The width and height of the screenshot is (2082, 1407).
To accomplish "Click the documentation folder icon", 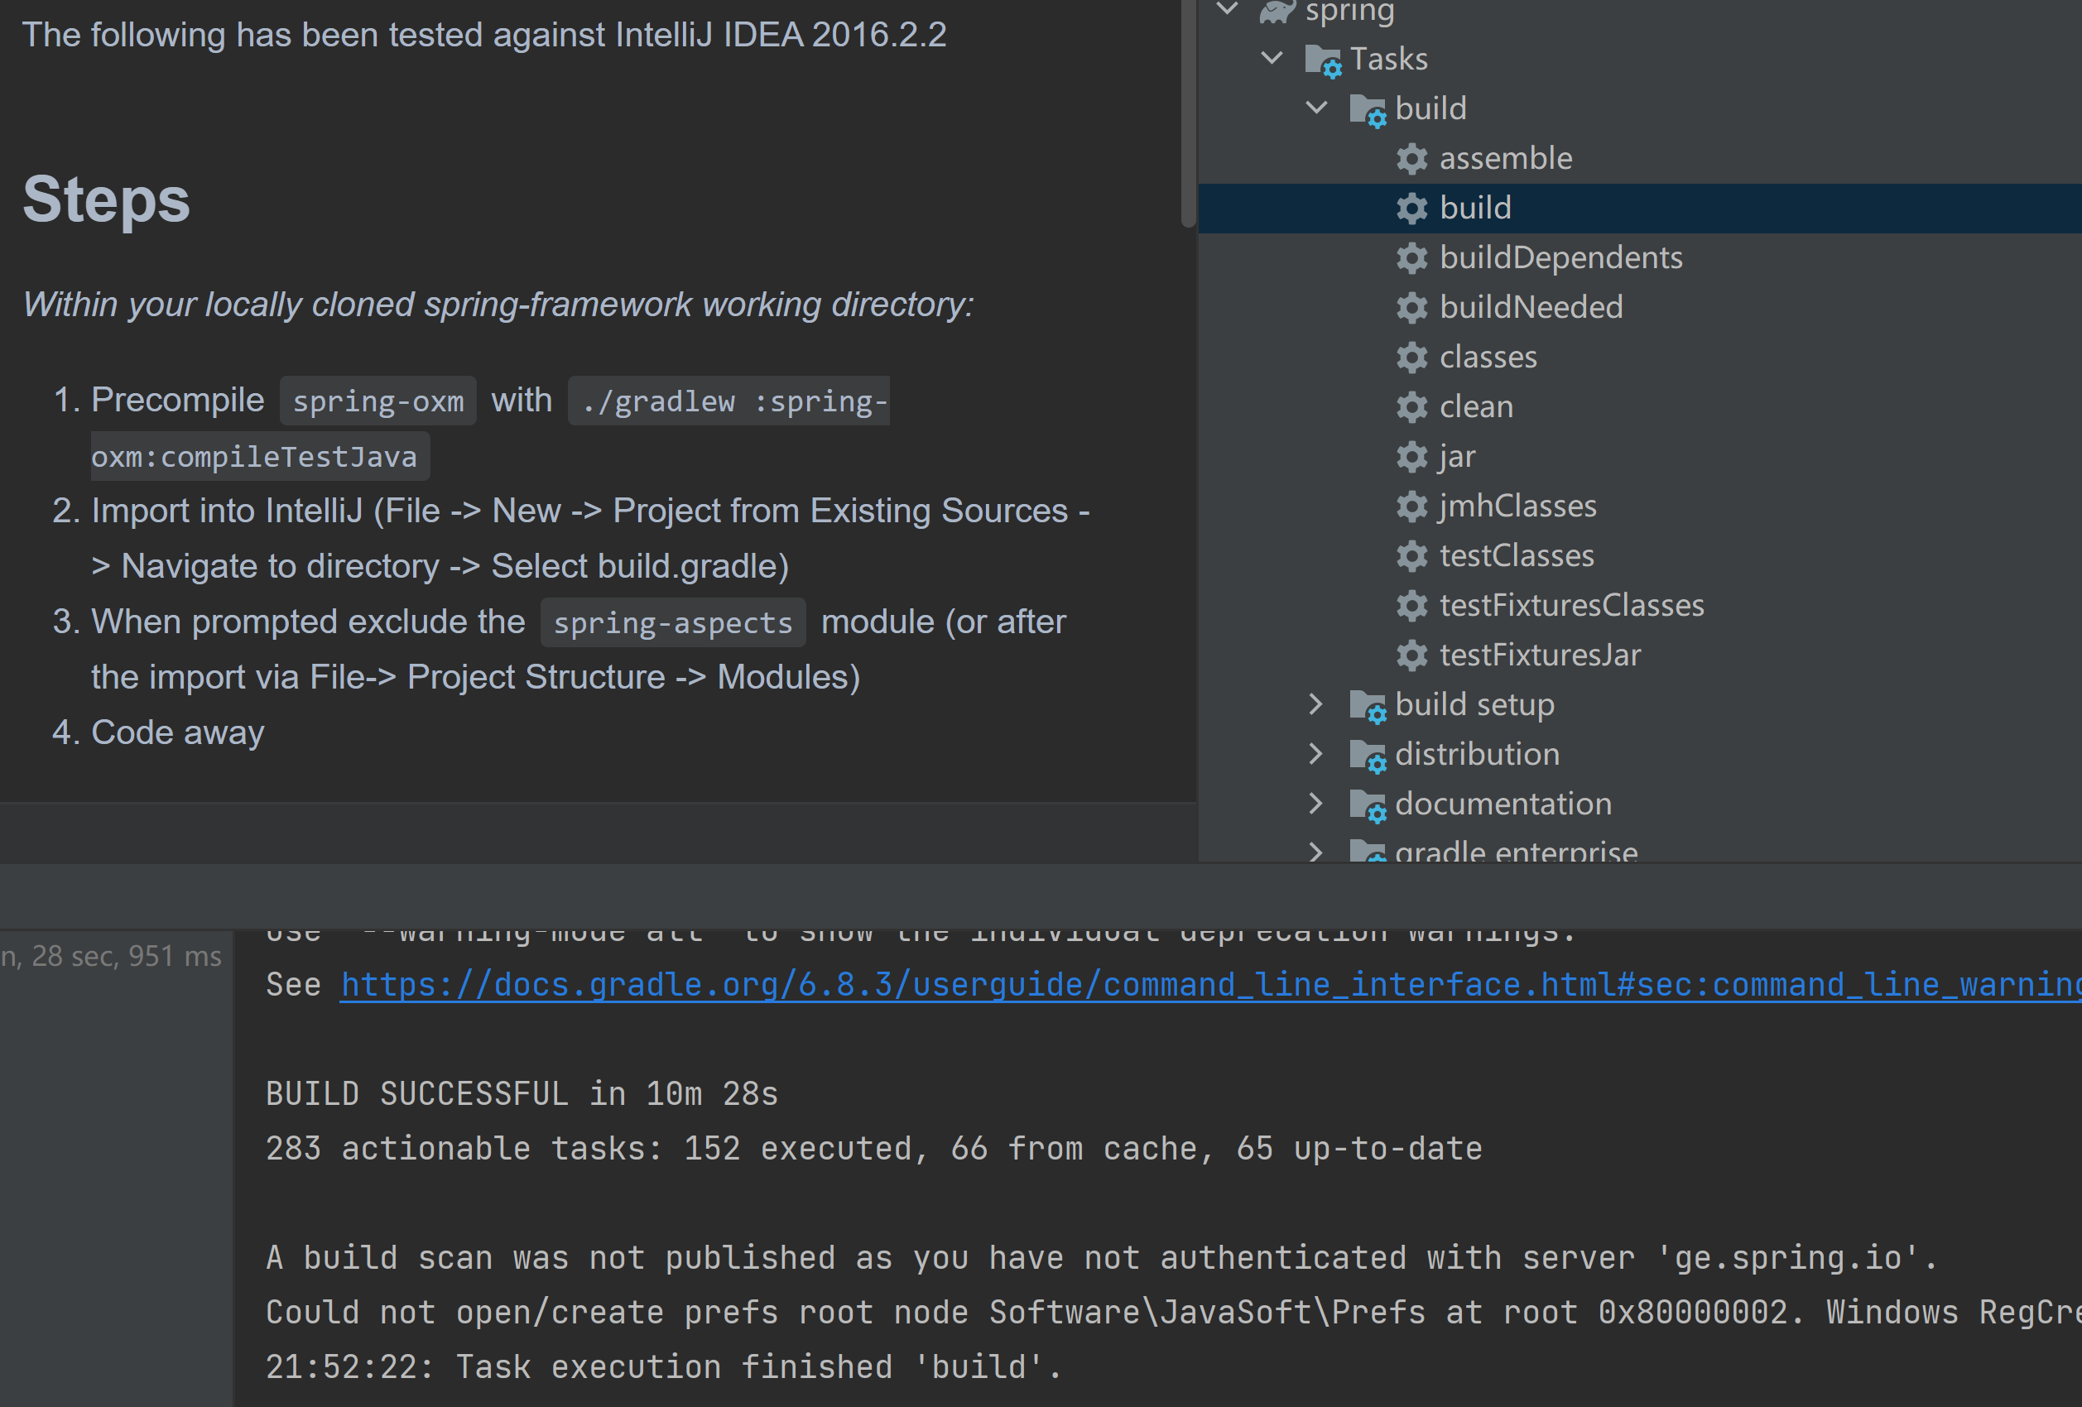I will pyautogui.click(x=1368, y=805).
